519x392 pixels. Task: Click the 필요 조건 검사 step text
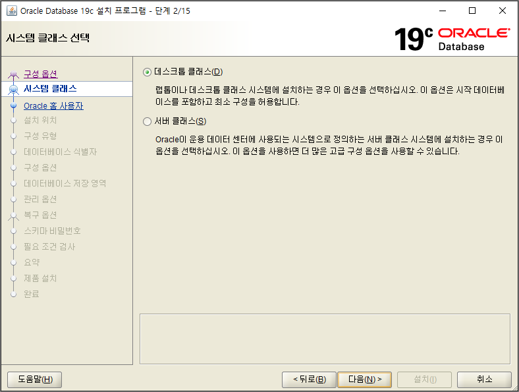click(x=49, y=246)
